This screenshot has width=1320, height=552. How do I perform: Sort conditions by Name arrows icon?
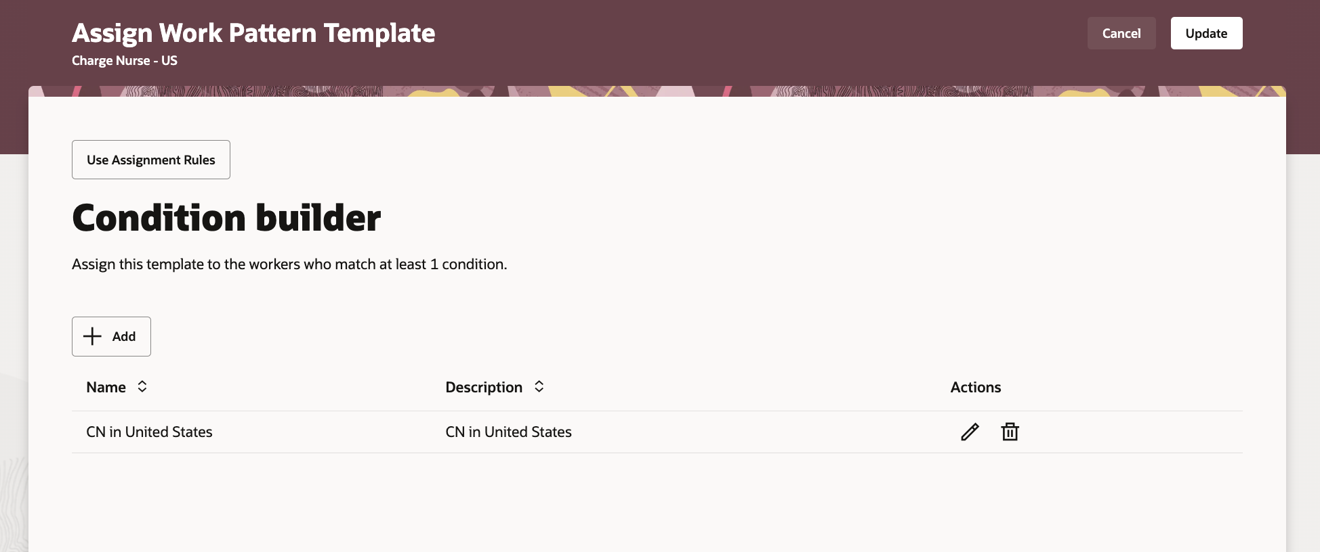click(x=142, y=386)
